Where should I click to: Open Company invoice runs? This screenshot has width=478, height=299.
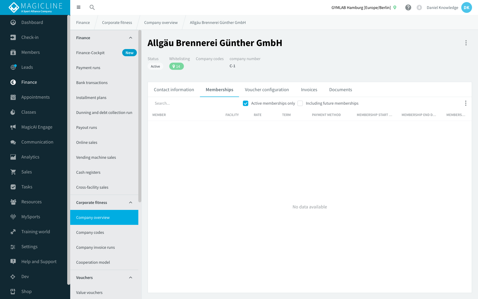104,247
